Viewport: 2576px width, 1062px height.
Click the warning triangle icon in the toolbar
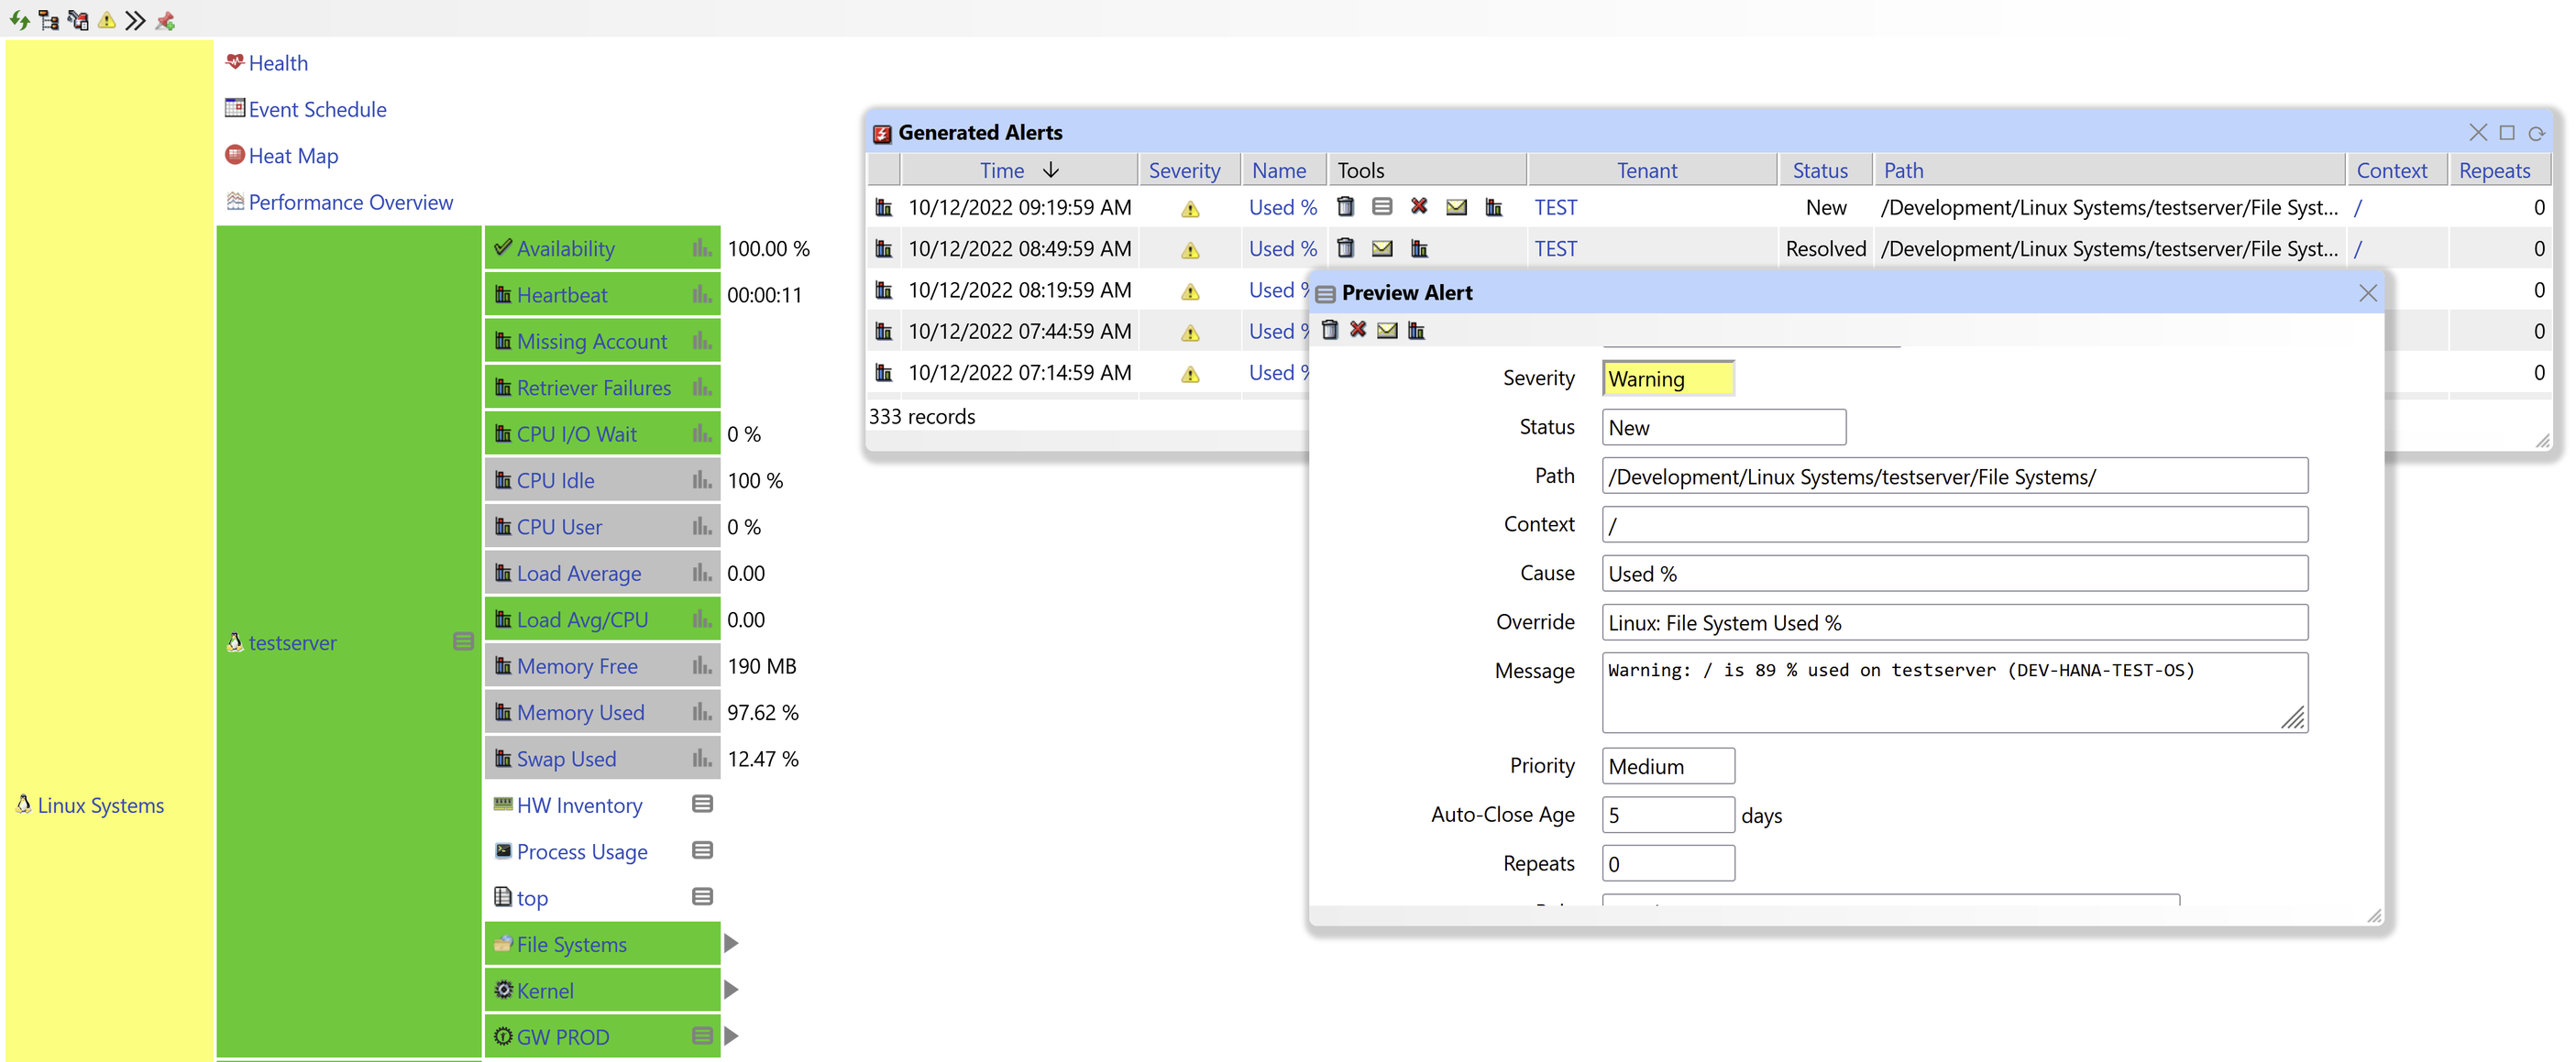point(106,20)
